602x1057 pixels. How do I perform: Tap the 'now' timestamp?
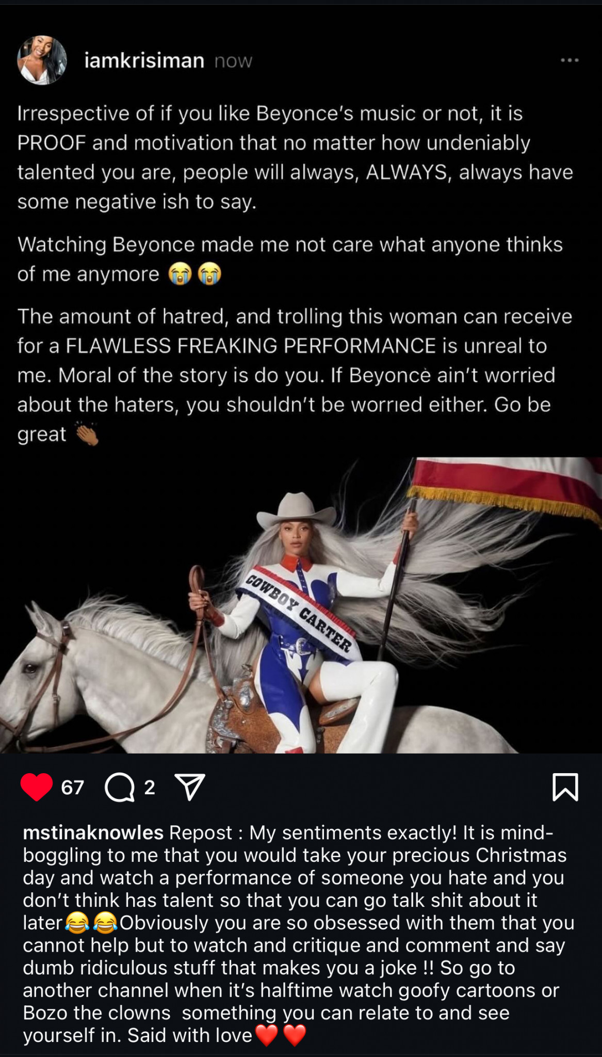pyautogui.click(x=233, y=61)
